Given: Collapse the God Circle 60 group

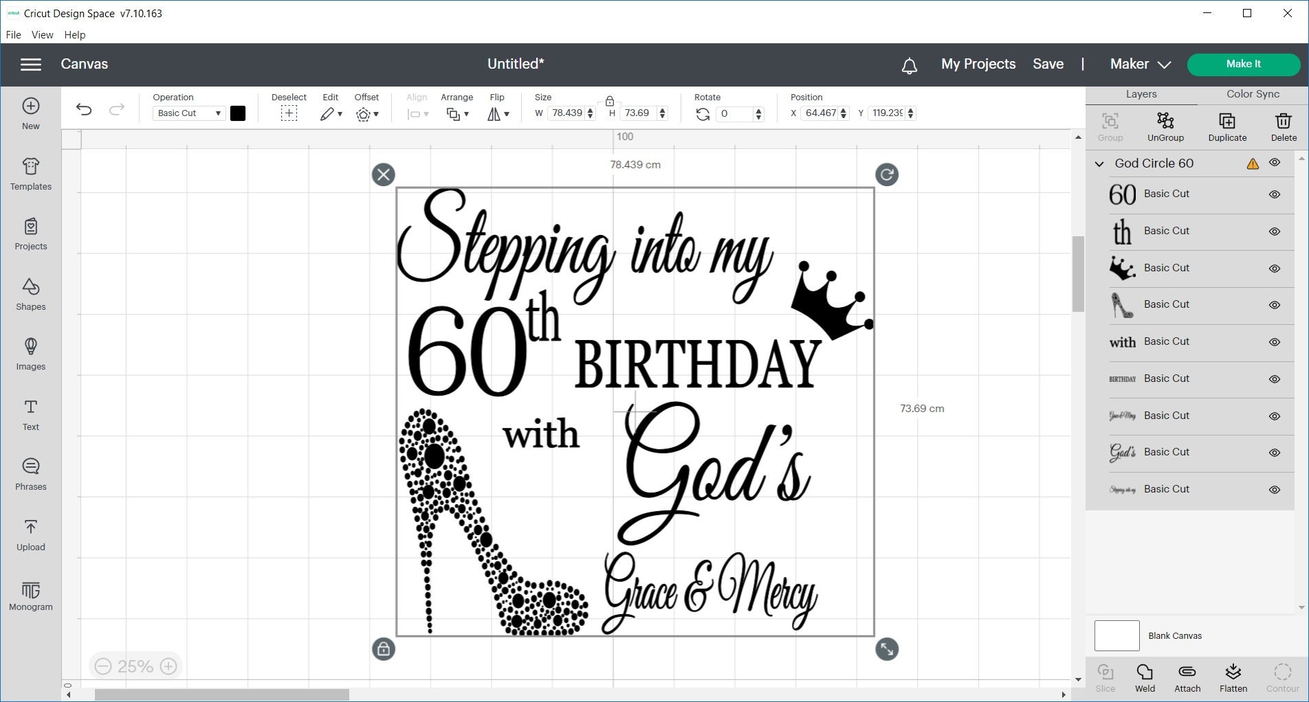Looking at the screenshot, I should [x=1100, y=163].
